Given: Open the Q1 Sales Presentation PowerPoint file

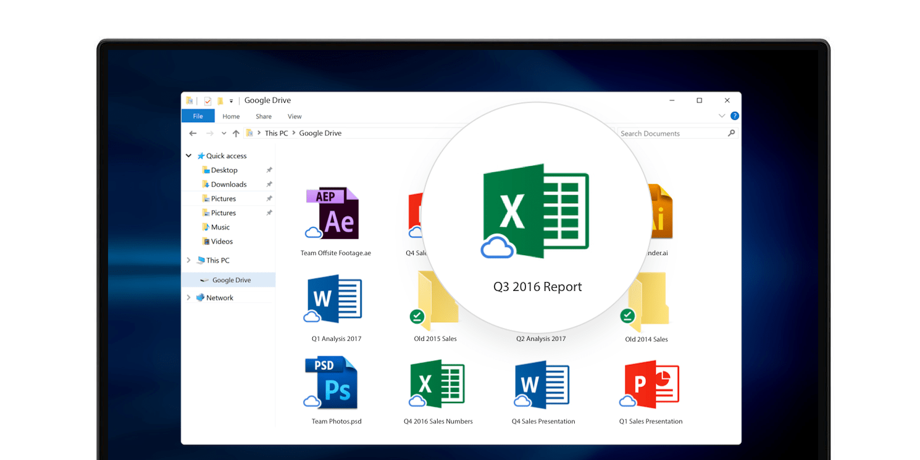Looking at the screenshot, I should pos(650,384).
